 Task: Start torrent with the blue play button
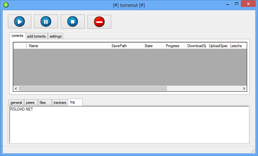click(x=19, y=21)
